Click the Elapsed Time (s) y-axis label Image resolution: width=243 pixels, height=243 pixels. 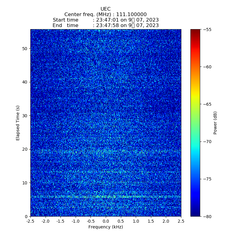pyautogui.click(x=18, y=123)
